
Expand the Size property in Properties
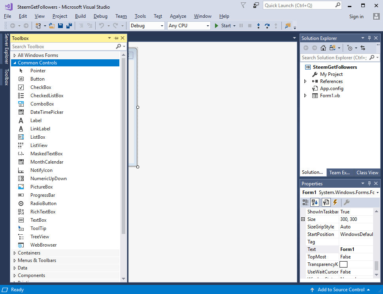click(x=303, y=219)
